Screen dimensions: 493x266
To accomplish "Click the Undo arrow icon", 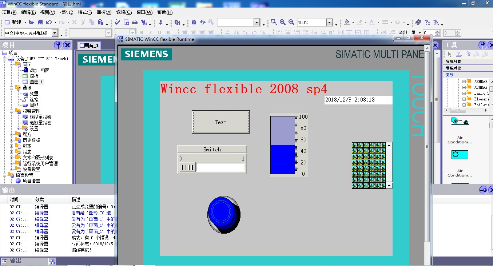I will [x=49, y=22].
